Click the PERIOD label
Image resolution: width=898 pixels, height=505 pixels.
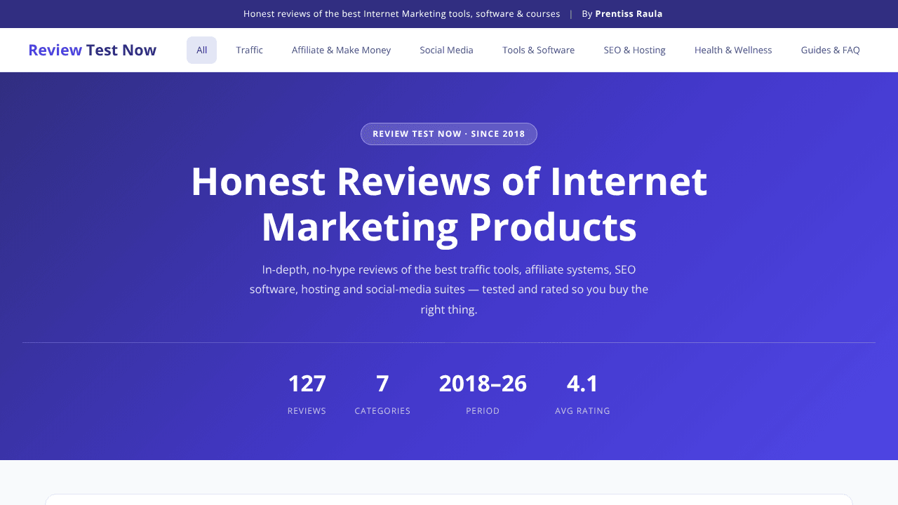483,411
